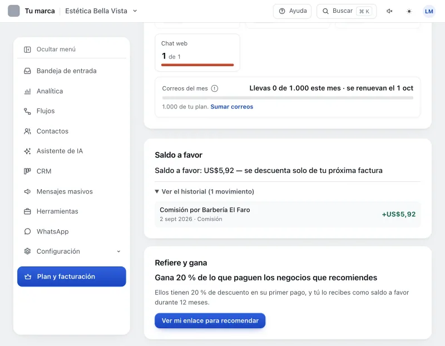Toggle light/dark theme sun icon
This screenshot has width=445, height=346.
(409, 11)
